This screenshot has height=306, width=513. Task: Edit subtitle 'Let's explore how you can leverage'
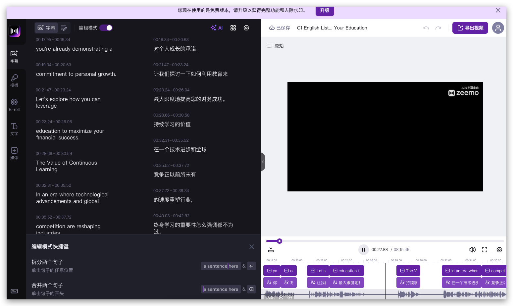click(68, 102)
